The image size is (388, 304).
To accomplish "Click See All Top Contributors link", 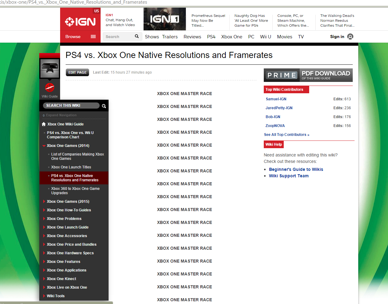I will [287, 135].
